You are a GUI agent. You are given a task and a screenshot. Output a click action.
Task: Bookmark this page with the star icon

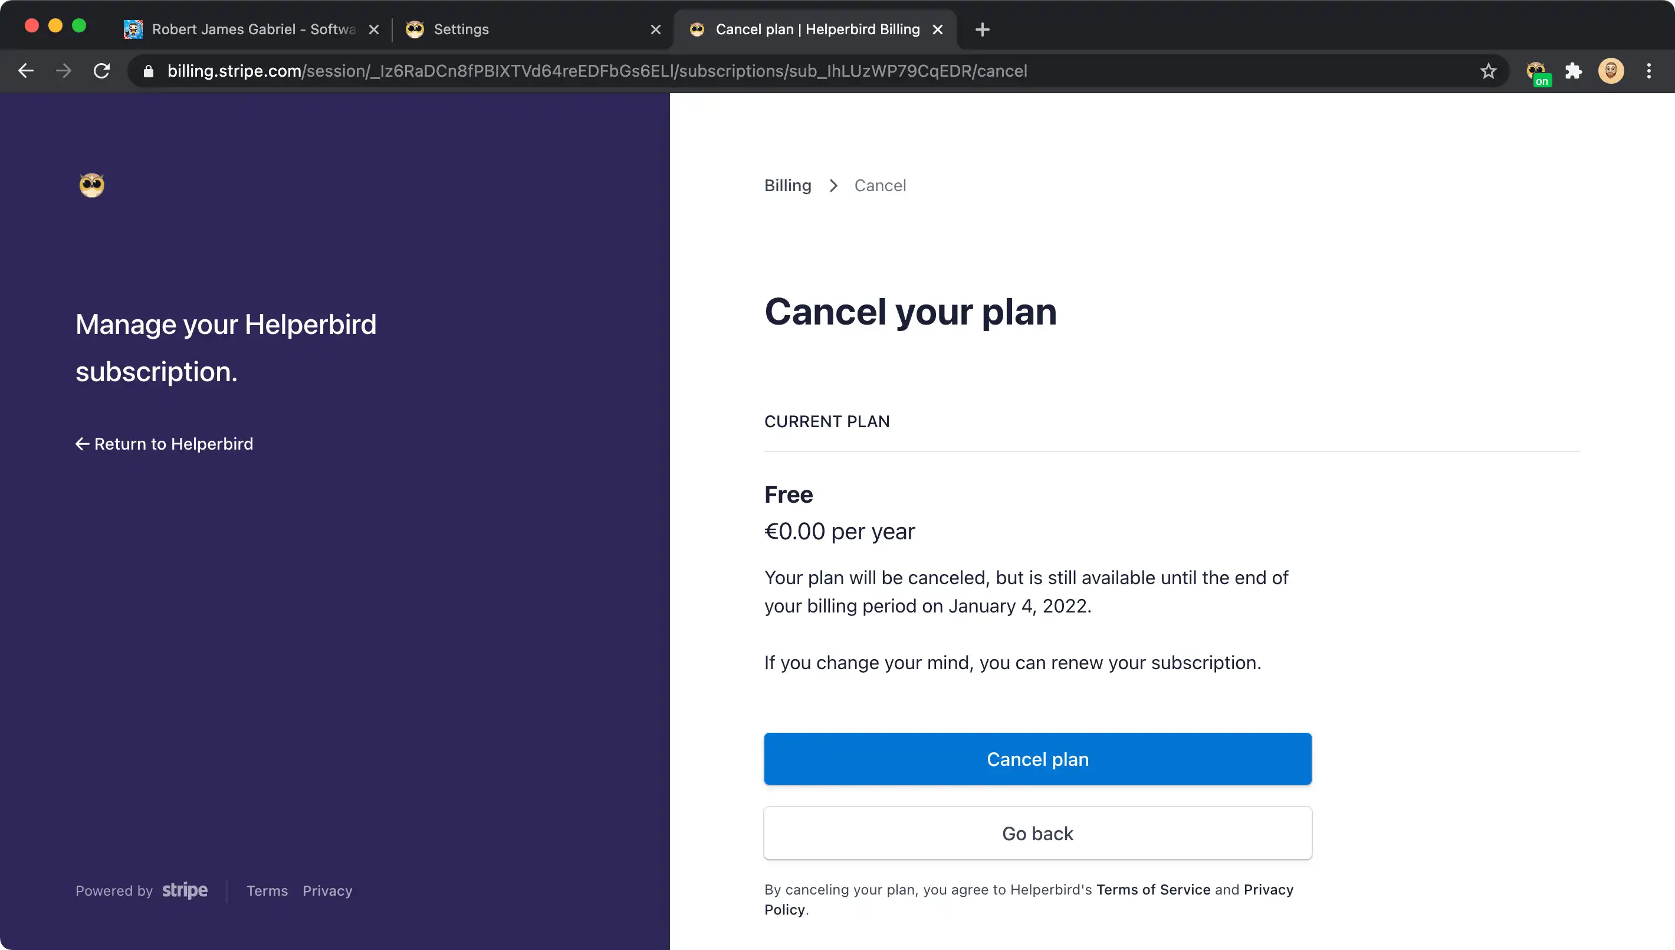(1488, 70)
